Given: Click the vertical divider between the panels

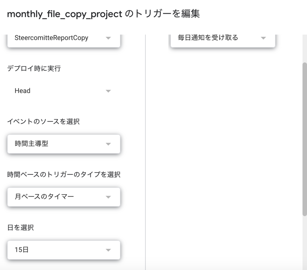Looking at the screenshot, I should pos(145,152).
